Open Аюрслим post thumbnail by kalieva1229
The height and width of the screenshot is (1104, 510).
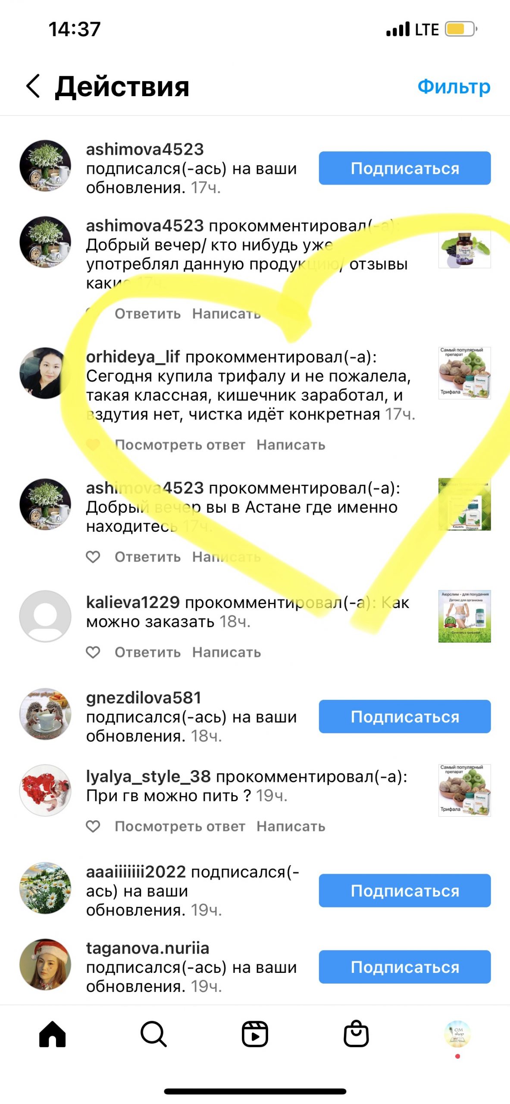pos(464,616)
